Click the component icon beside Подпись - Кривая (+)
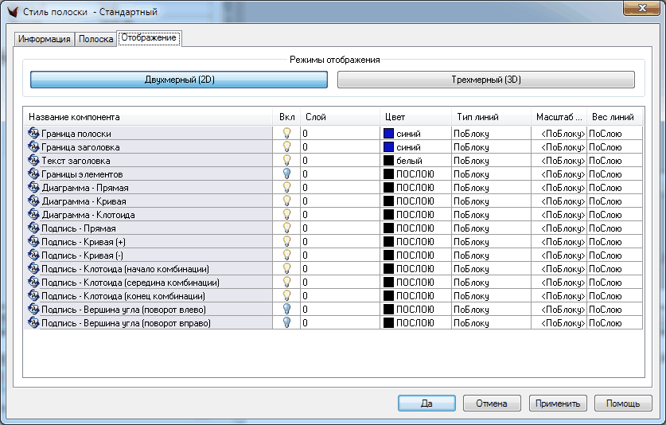 [x=33, y=242]
